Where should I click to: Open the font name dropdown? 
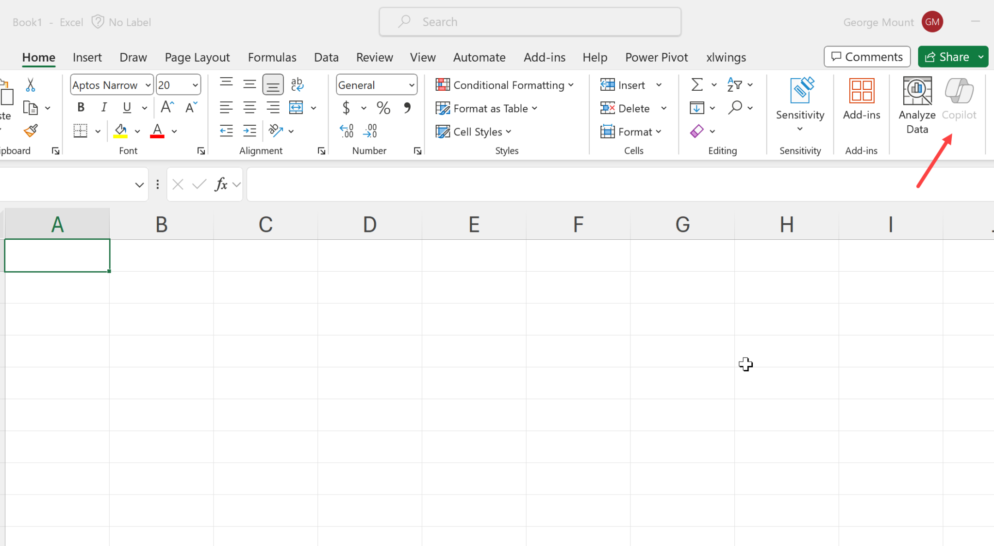pyautogui.click(x=148, y=85)
